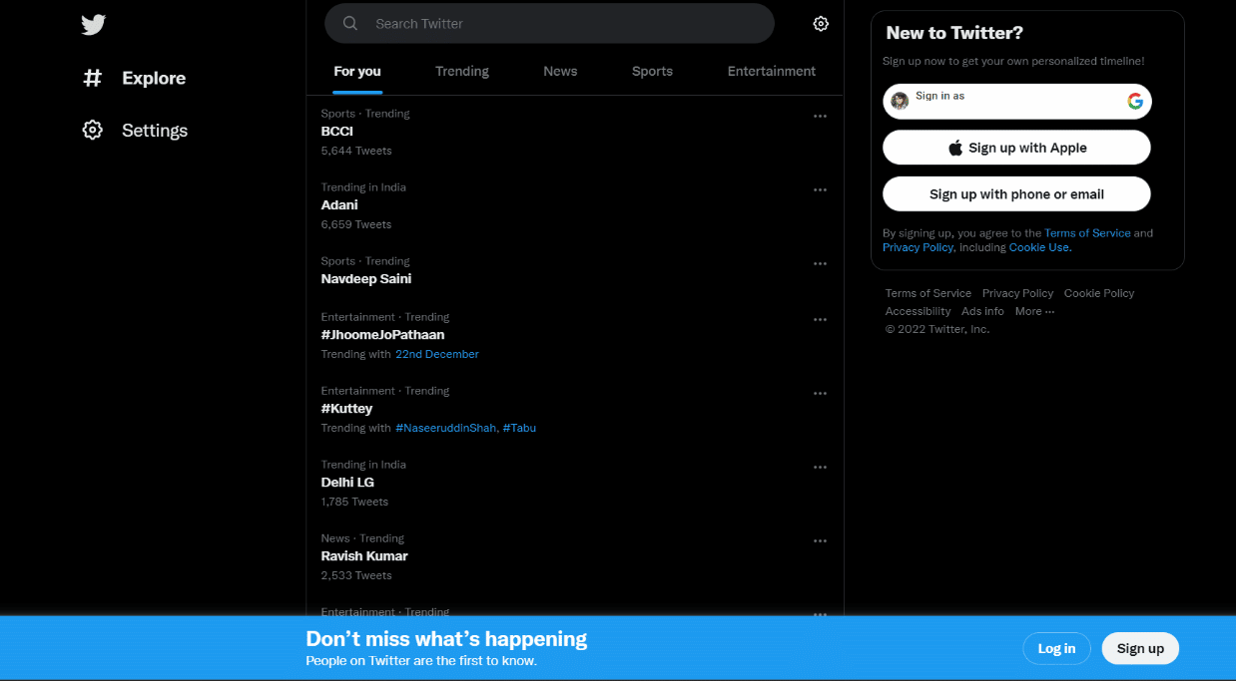
Task: Click the 6,659 Tweets count
Action: (356, 224)
